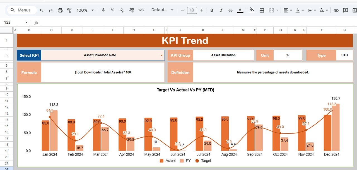Click the Redo icon
Viewport: 357px width, 170px height.
pyautogui.click(x=51, y=10)
